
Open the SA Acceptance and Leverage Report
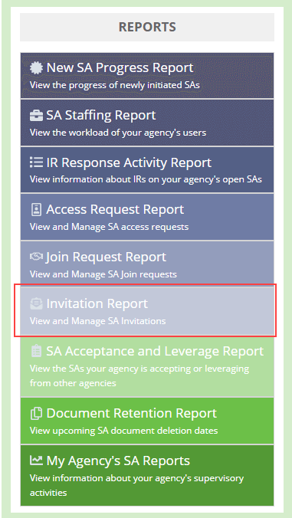click(x=147, y=367)
